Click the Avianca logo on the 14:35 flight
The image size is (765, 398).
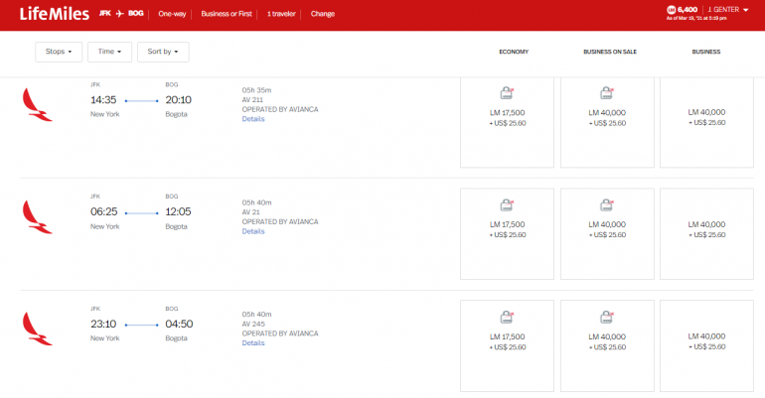click(34, 101)
